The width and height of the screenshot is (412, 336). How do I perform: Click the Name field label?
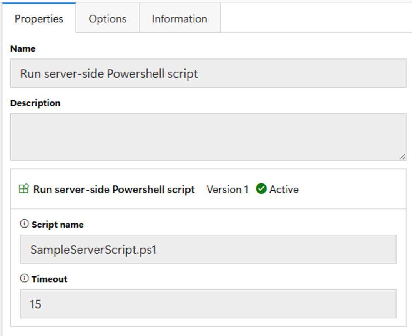tap(23, 49)
